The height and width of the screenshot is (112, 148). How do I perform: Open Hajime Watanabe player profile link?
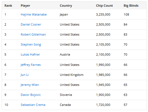(34, 14)
